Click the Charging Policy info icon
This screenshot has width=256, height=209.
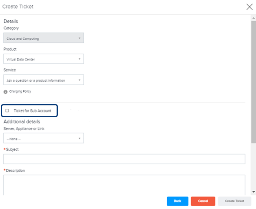(5, 92)
